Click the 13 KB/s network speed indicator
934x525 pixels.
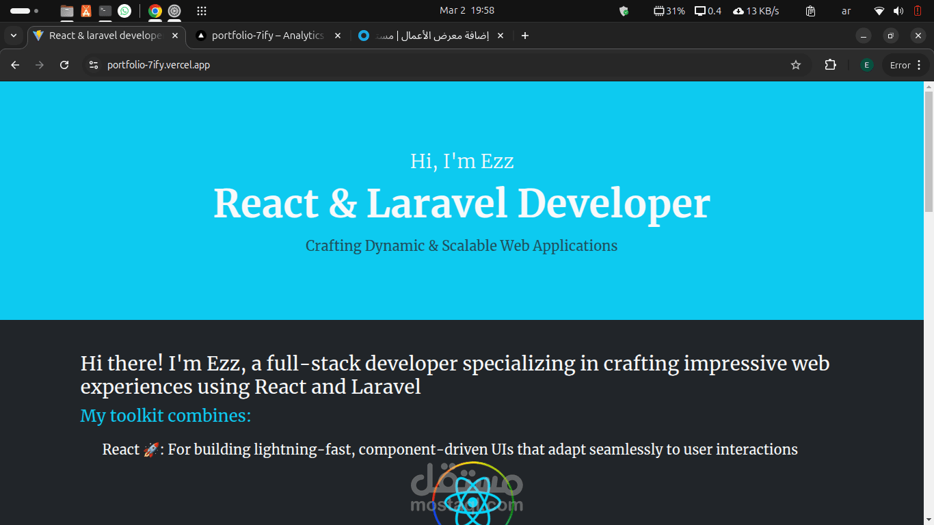756,11
